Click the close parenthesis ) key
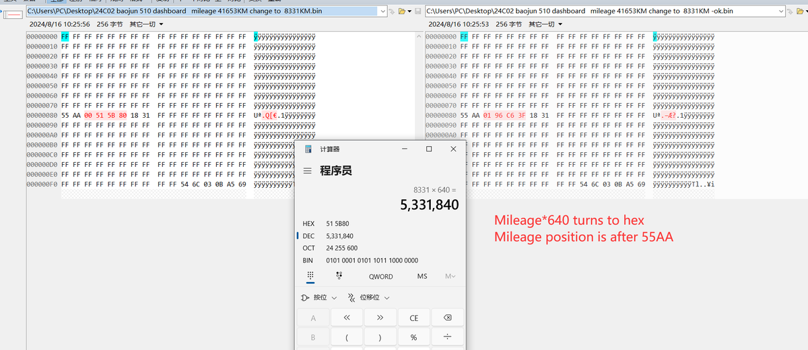This screenshot has width=808, height=350. pyautogui.click(x=380, y=337)
